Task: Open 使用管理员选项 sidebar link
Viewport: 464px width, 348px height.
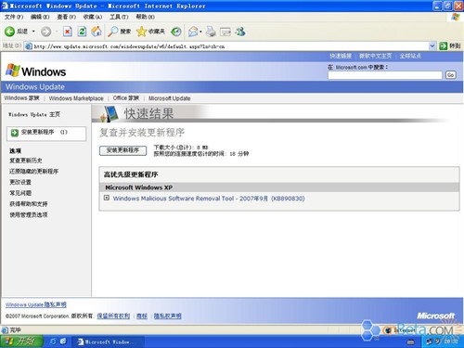Action: (29, 214)
